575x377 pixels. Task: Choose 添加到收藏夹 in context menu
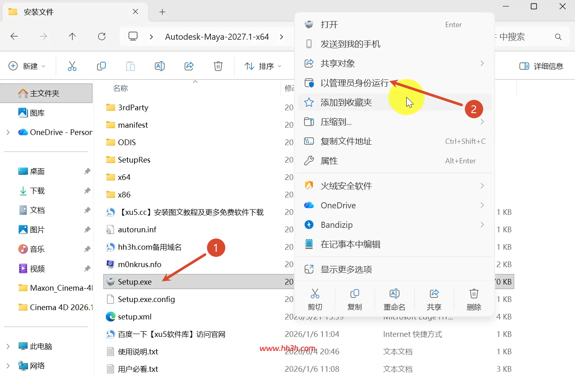pos(395,102)
